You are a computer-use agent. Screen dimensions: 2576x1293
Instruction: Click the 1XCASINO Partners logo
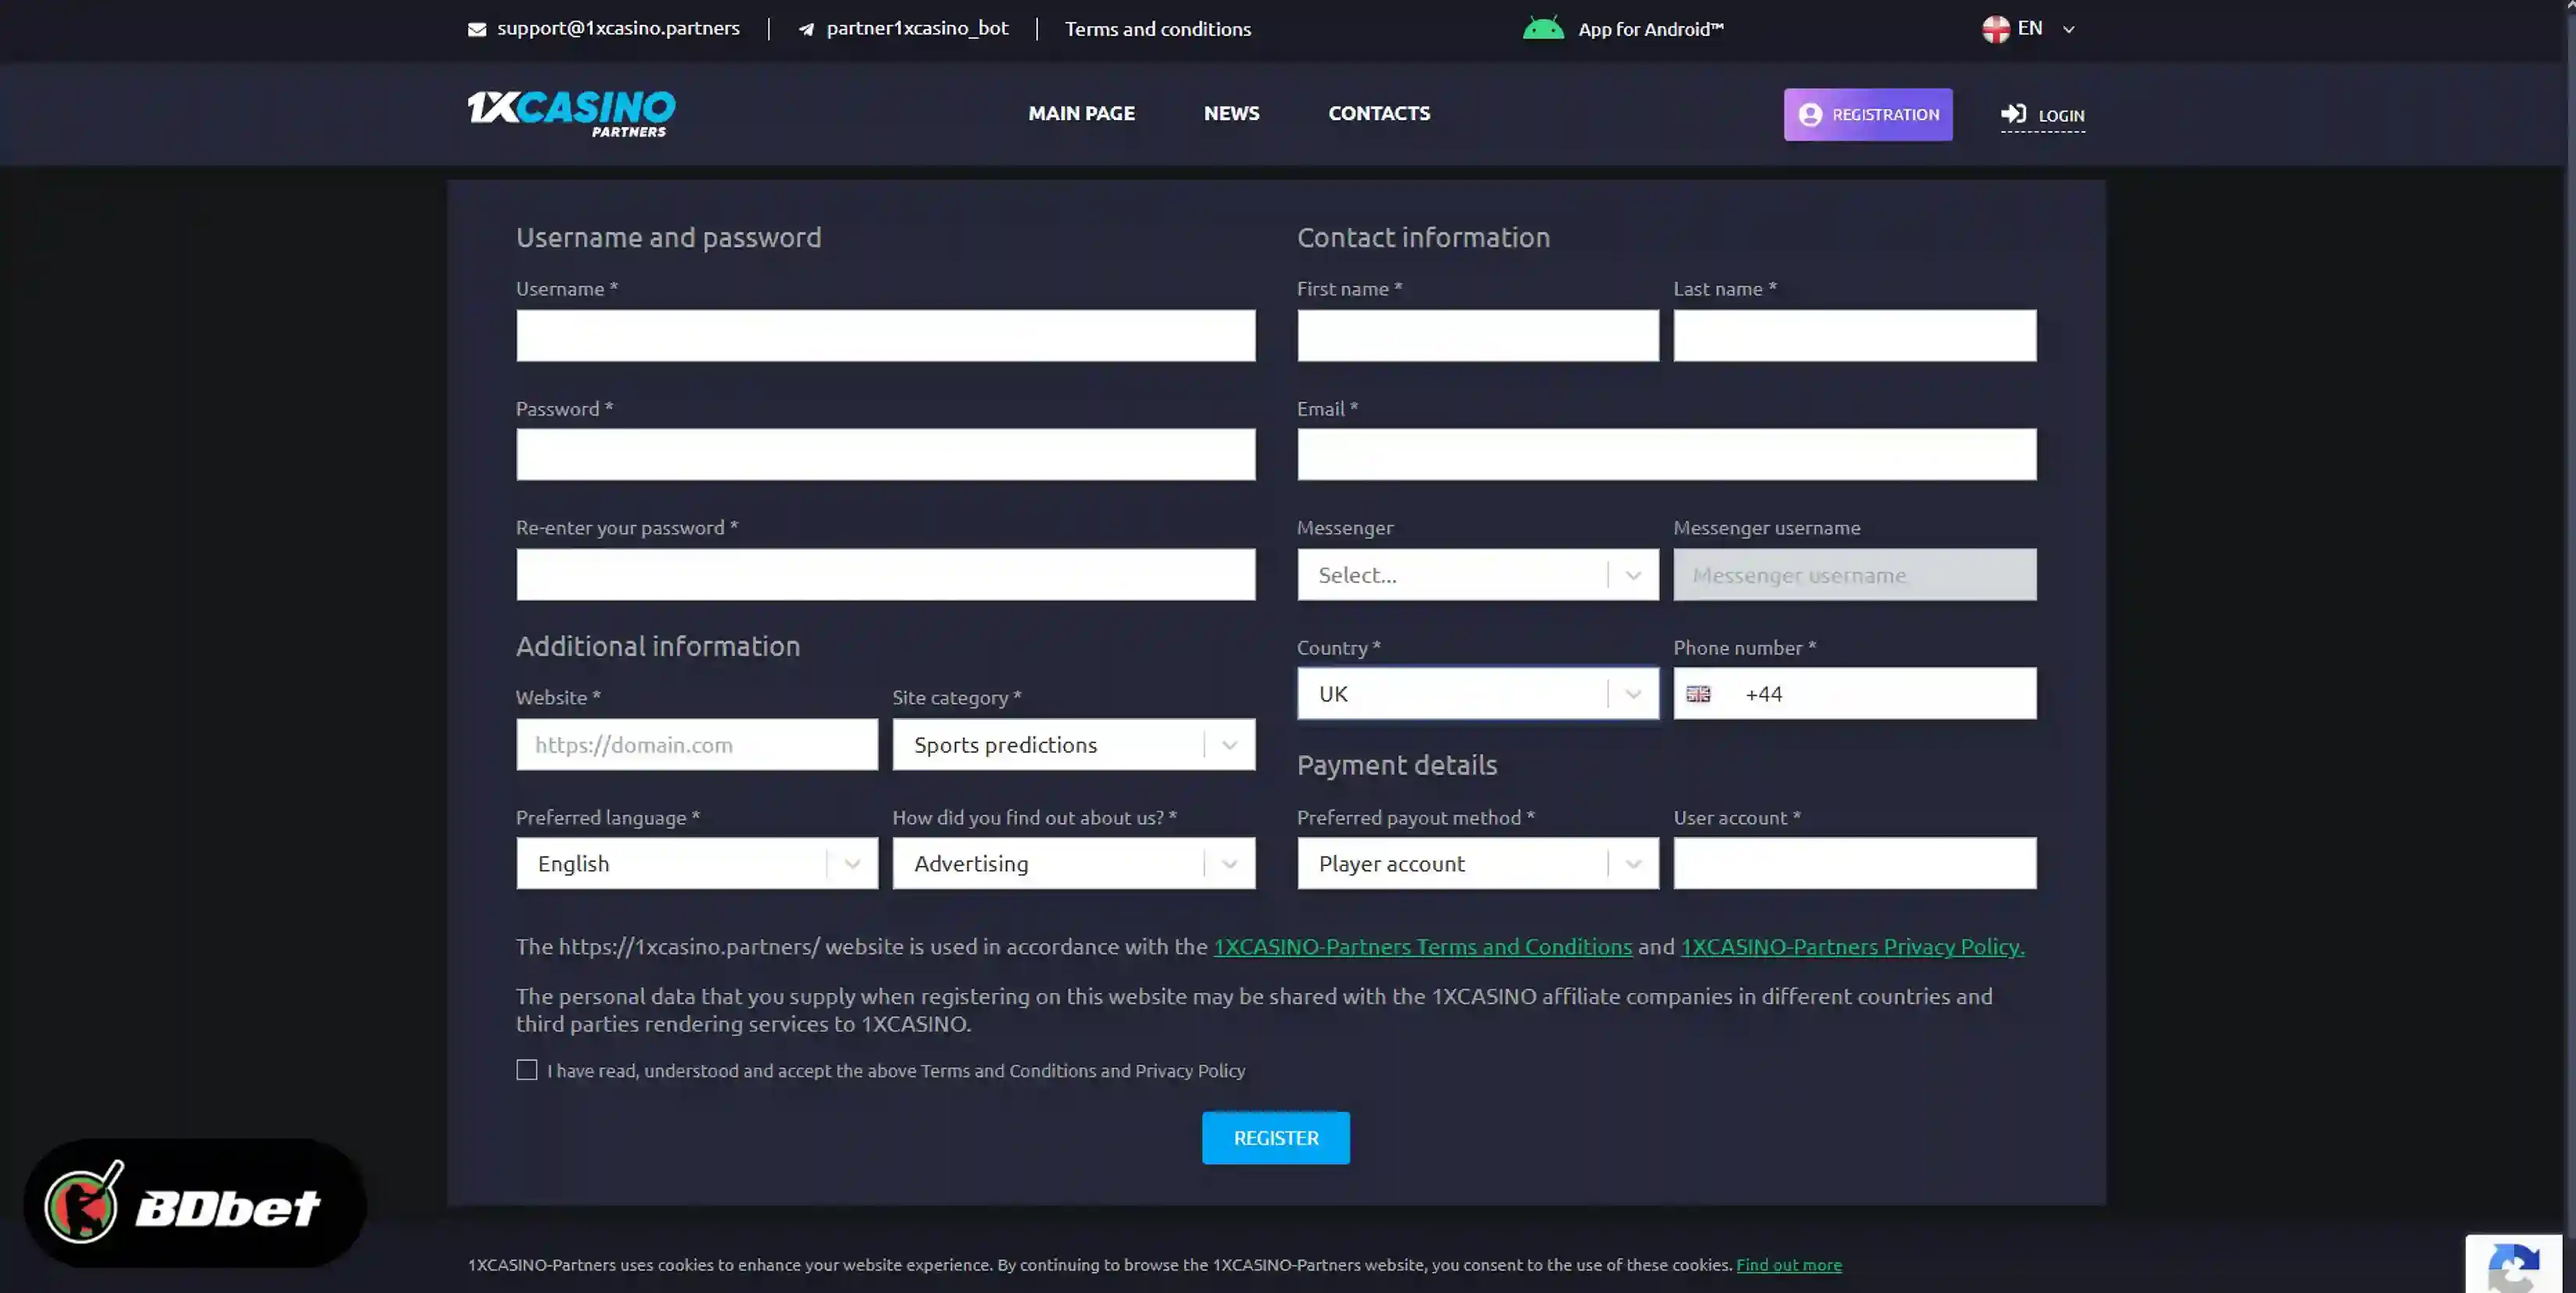click(571, 113)
